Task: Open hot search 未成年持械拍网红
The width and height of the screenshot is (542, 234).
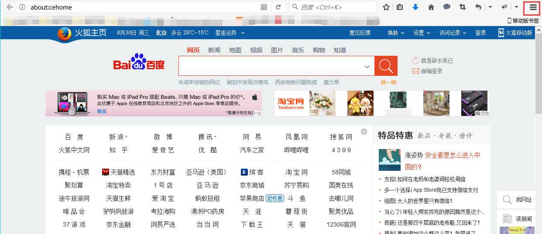Action: 199,82
